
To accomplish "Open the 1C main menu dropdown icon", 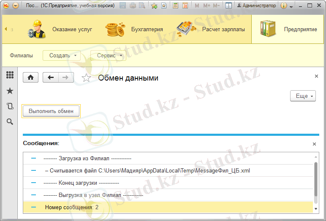I will click(16, 5).
